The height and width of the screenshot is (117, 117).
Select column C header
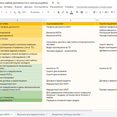click(44, 20)
